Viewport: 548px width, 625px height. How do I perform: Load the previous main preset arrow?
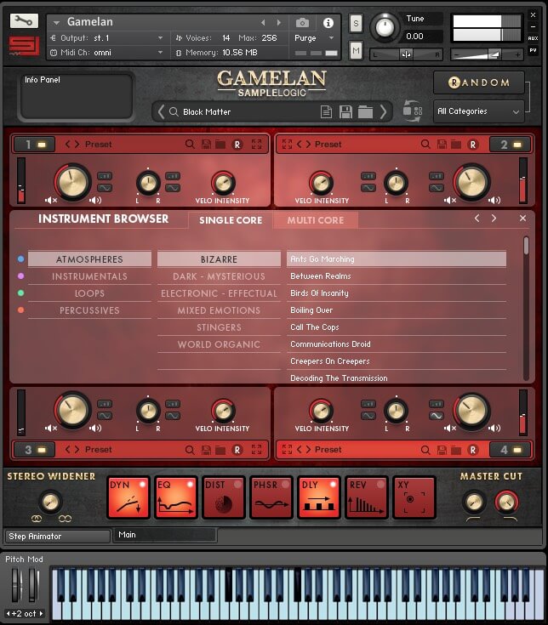pos(161,111)
